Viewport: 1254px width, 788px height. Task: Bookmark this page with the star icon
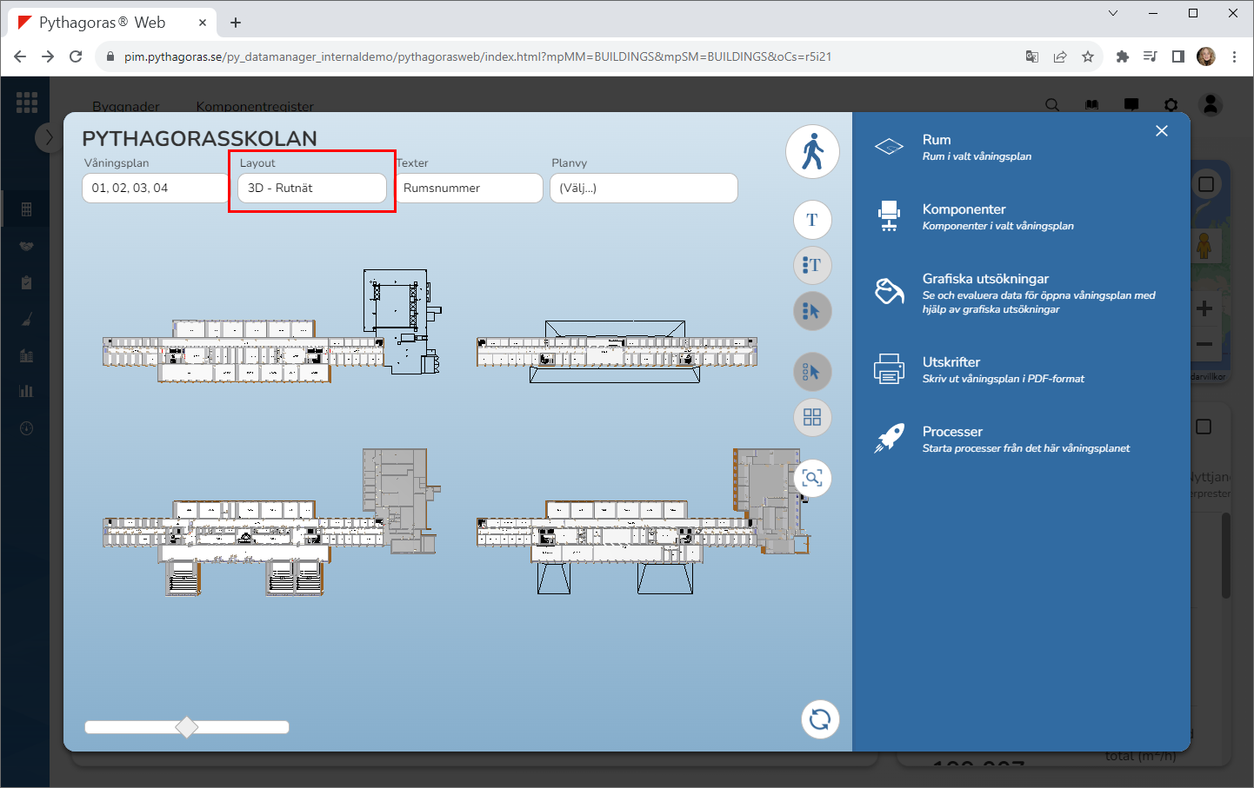click(x=1087, y=56)
